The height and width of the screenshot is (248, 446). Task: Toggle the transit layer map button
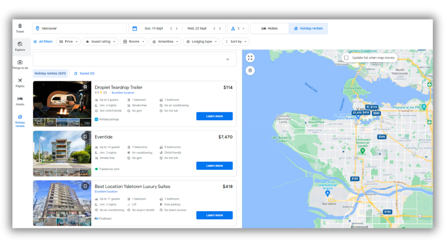click(x=250, y=70)
